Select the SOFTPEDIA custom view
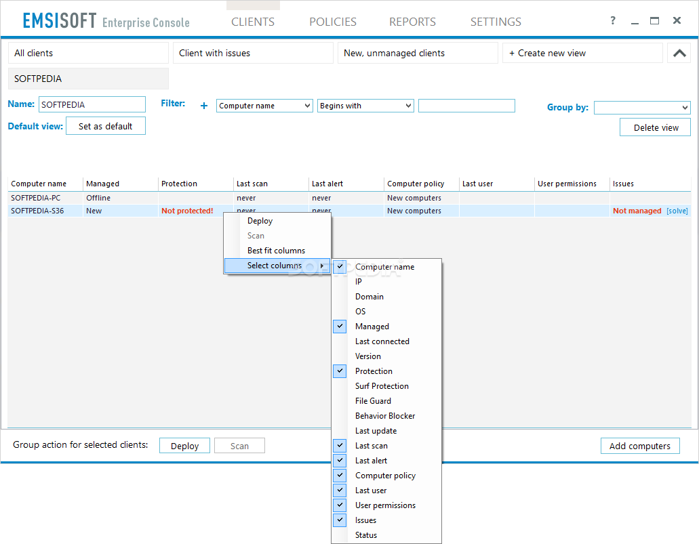 (88, 79)
